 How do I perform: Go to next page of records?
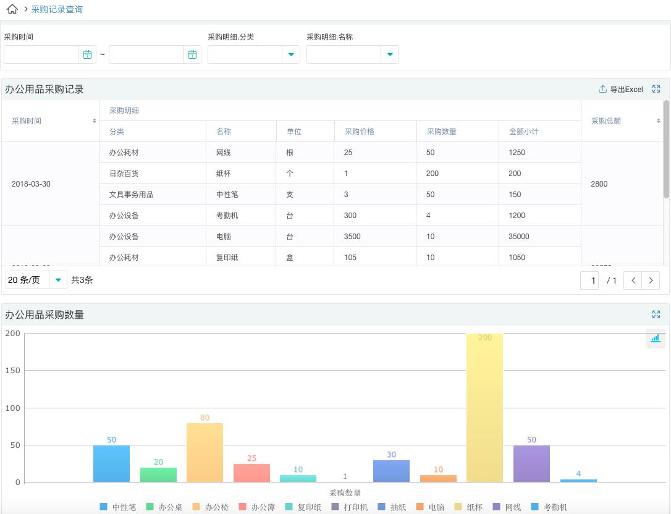point(651,280)
